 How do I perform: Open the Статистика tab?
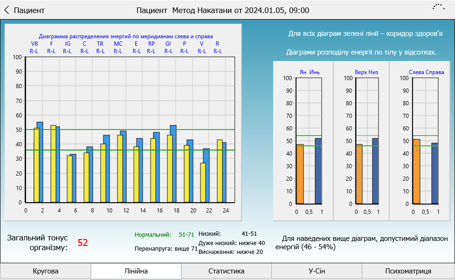(227, 271)
